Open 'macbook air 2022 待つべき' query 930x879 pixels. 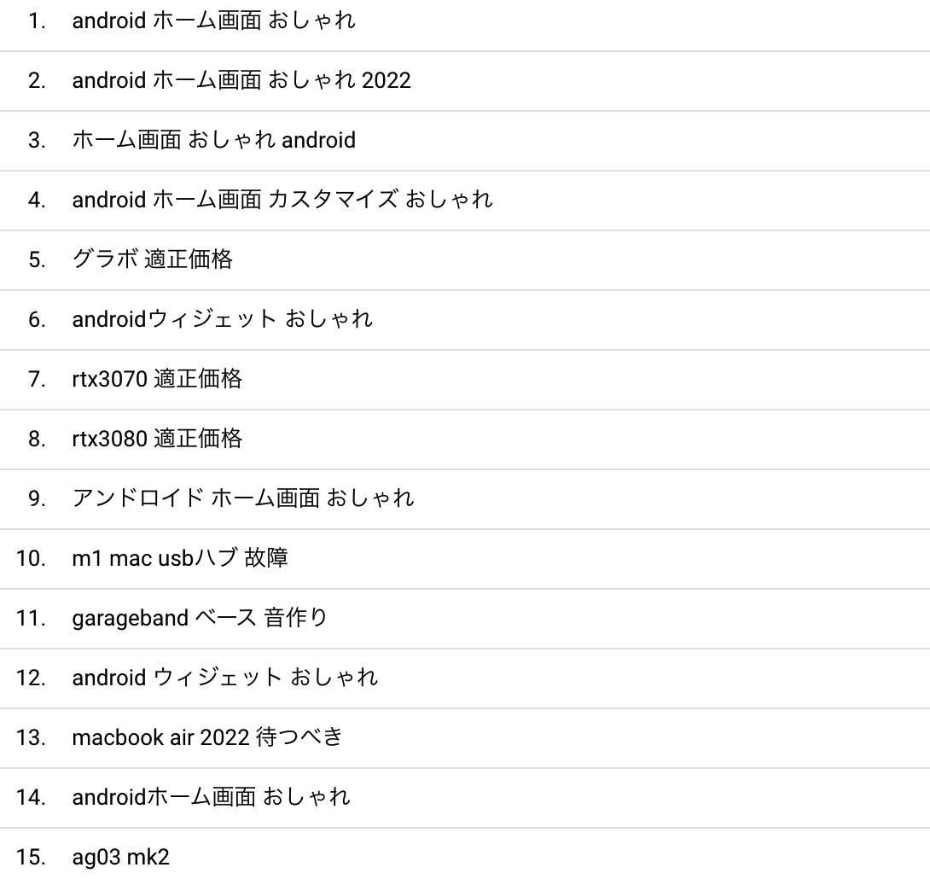tap(207, 738)
